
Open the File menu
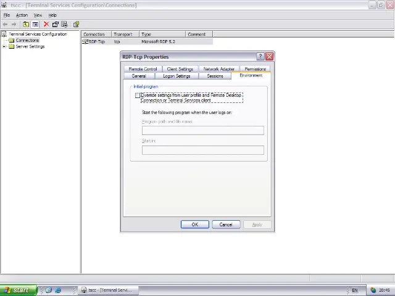pos(7,15)
